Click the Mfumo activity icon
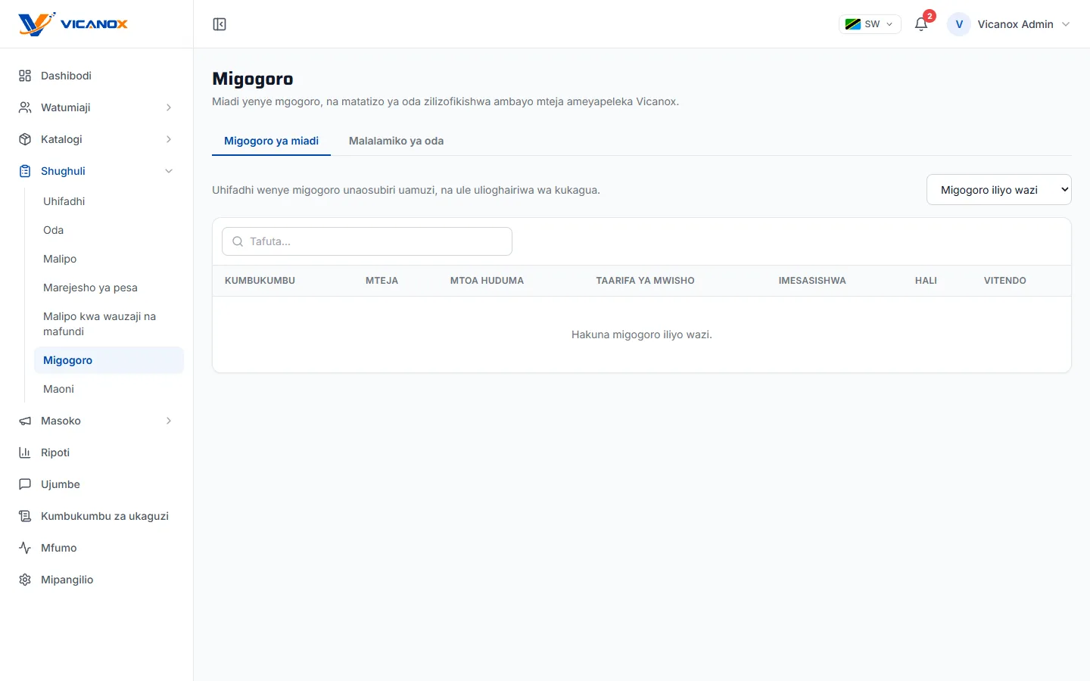Screen dimensions: 1090x681 coord(25,548)
